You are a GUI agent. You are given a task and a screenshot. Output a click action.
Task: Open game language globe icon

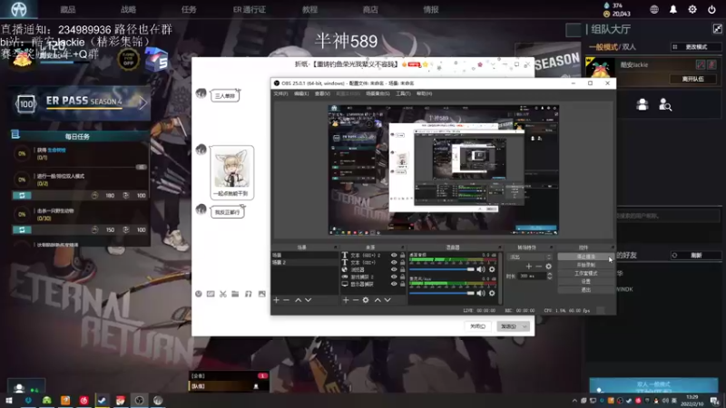[654, 9]
